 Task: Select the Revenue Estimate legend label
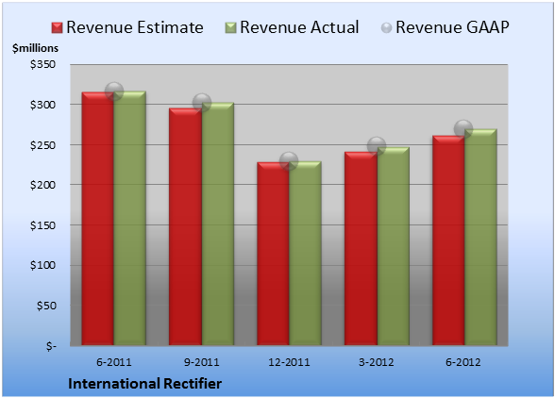click(x=135, y=27)
